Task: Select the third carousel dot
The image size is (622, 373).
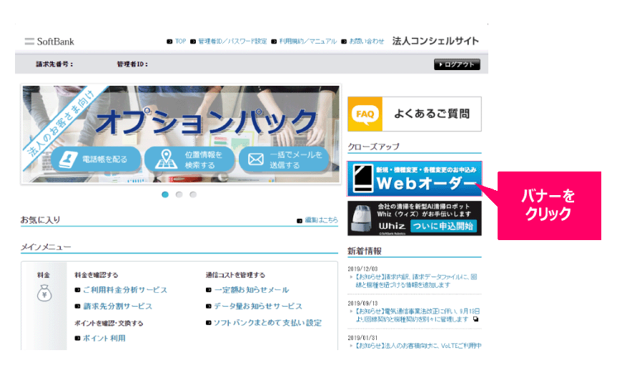Action: point(193,194)
